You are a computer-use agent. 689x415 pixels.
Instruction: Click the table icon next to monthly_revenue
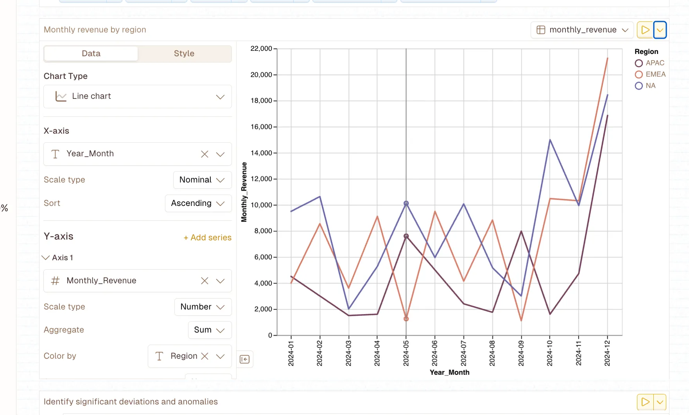click(x=541, y=30)
